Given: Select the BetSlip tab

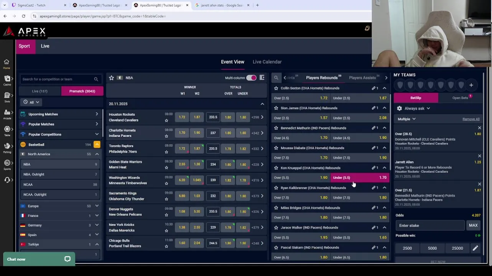Looking at the screenshot, I should click(416, 98).
